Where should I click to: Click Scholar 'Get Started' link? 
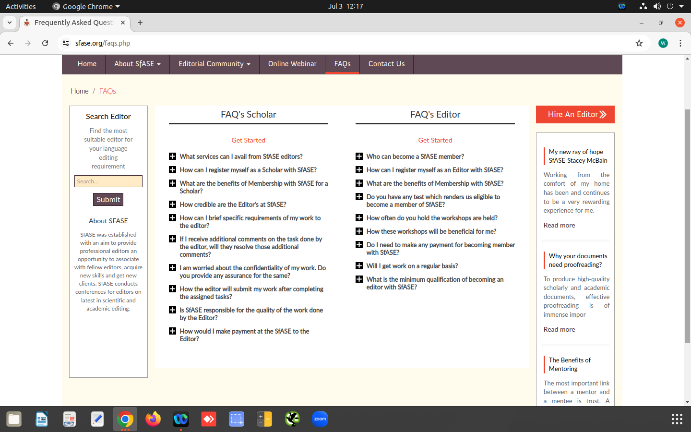(x=248, y=140)
